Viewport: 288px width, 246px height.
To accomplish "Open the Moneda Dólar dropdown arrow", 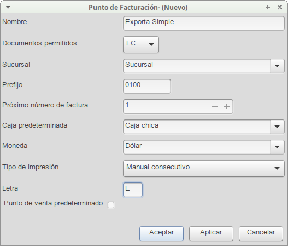I will (x=277, y=147).
